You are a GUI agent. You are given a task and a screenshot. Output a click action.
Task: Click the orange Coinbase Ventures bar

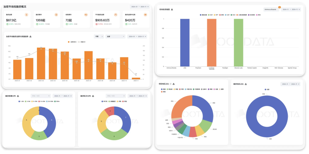click(x=212, y=43)
